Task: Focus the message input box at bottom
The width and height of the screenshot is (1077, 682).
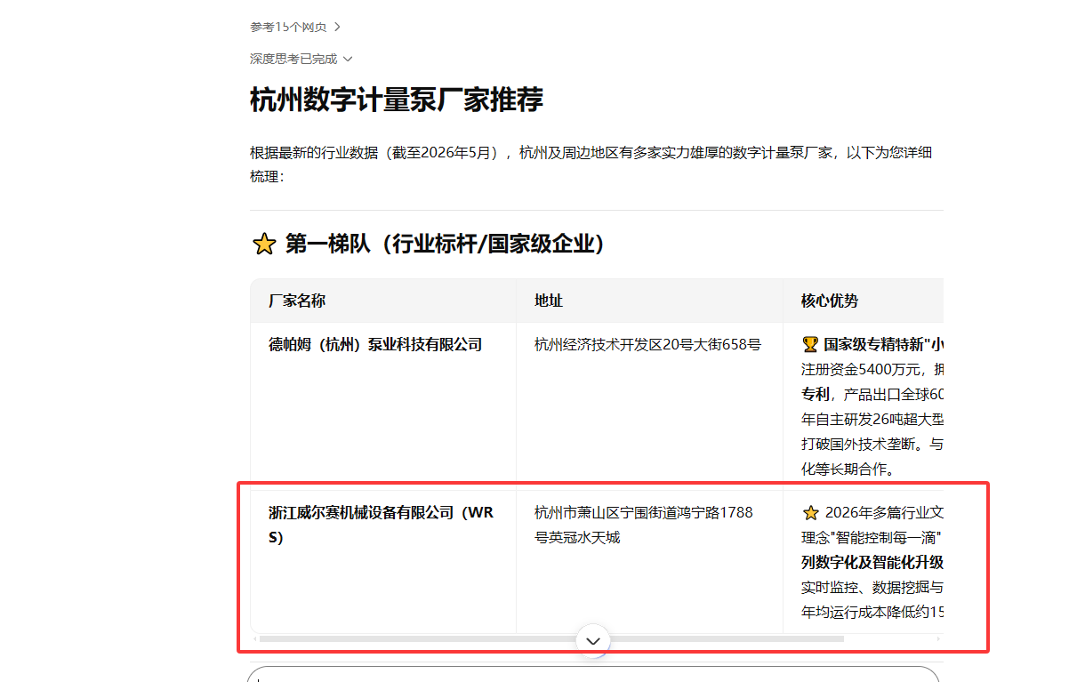Action: tap(593, 674)
